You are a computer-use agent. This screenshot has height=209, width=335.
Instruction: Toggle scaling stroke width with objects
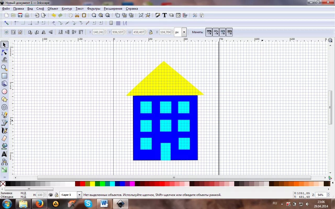(209, 32)
